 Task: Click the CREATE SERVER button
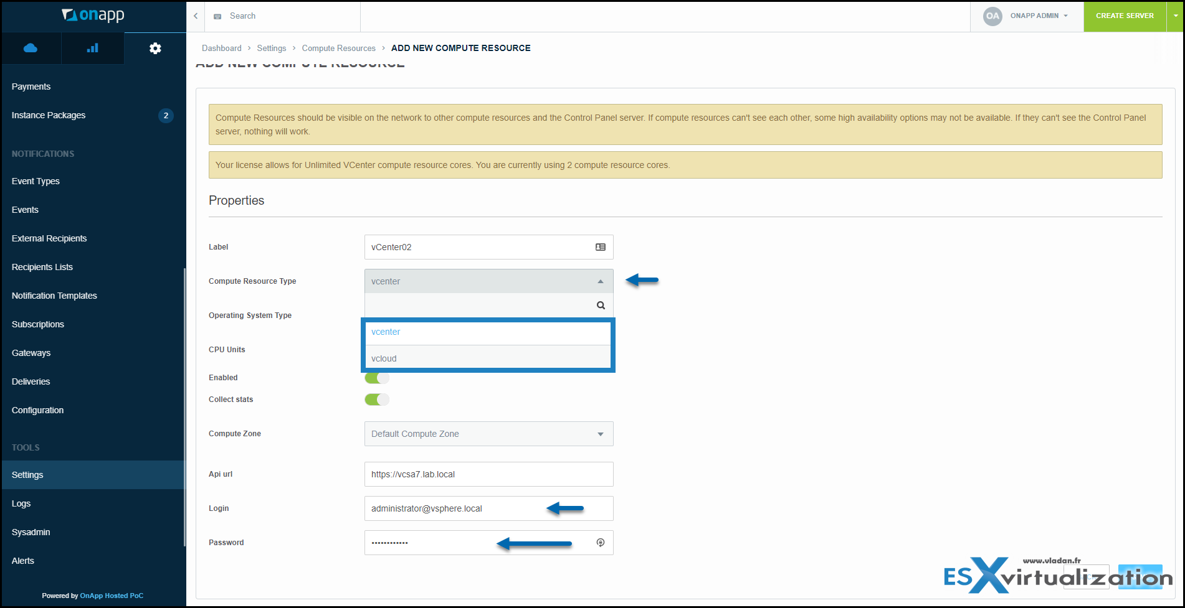click(x=1125, y=16)
